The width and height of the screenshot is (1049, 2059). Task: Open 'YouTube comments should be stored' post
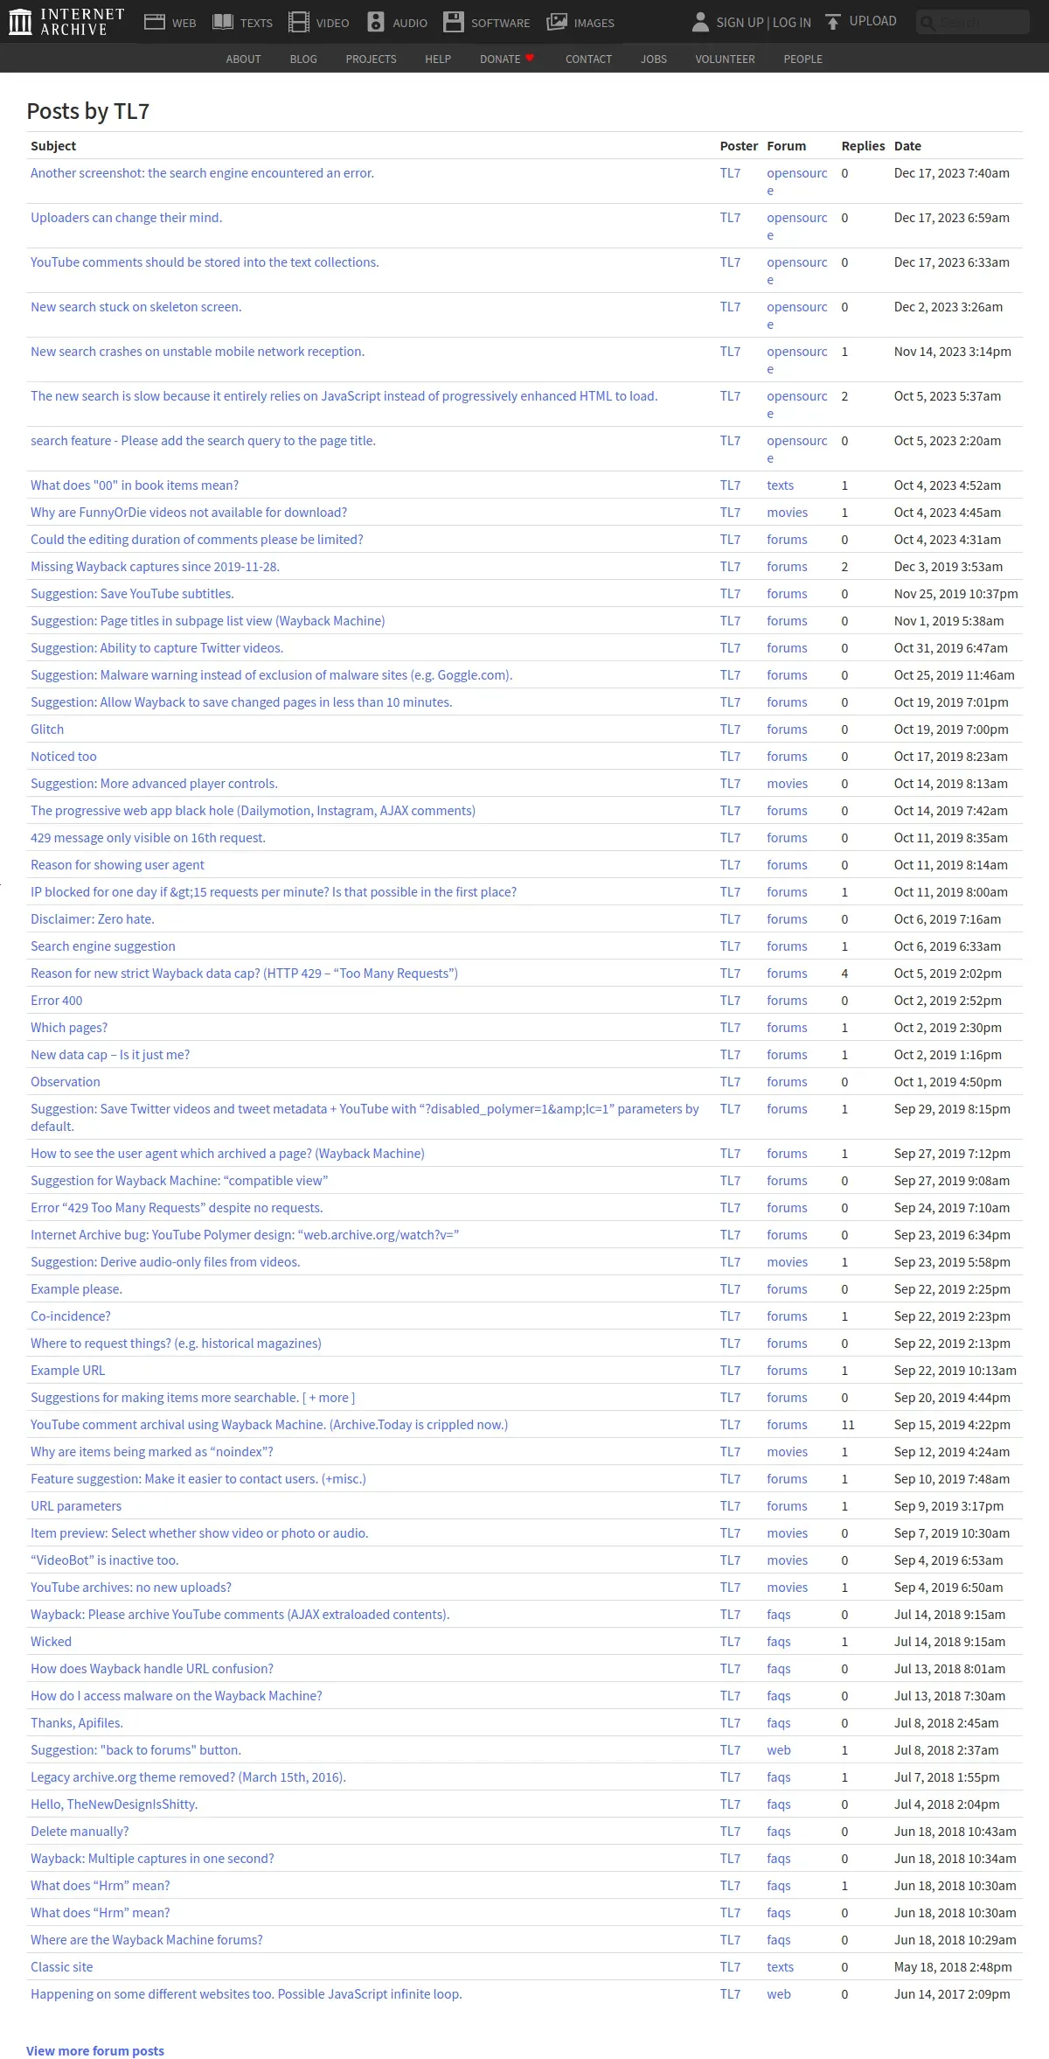205,262
